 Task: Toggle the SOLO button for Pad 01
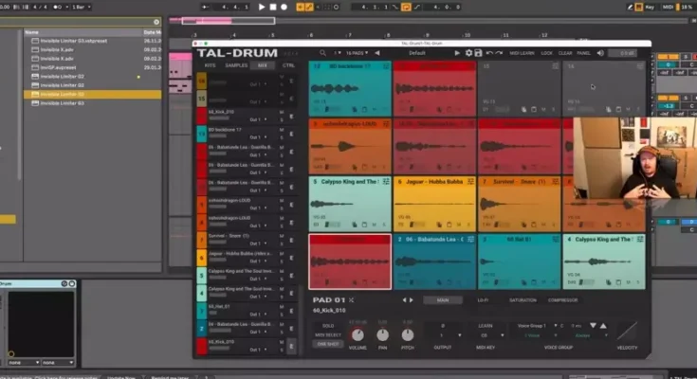point(324,325)
